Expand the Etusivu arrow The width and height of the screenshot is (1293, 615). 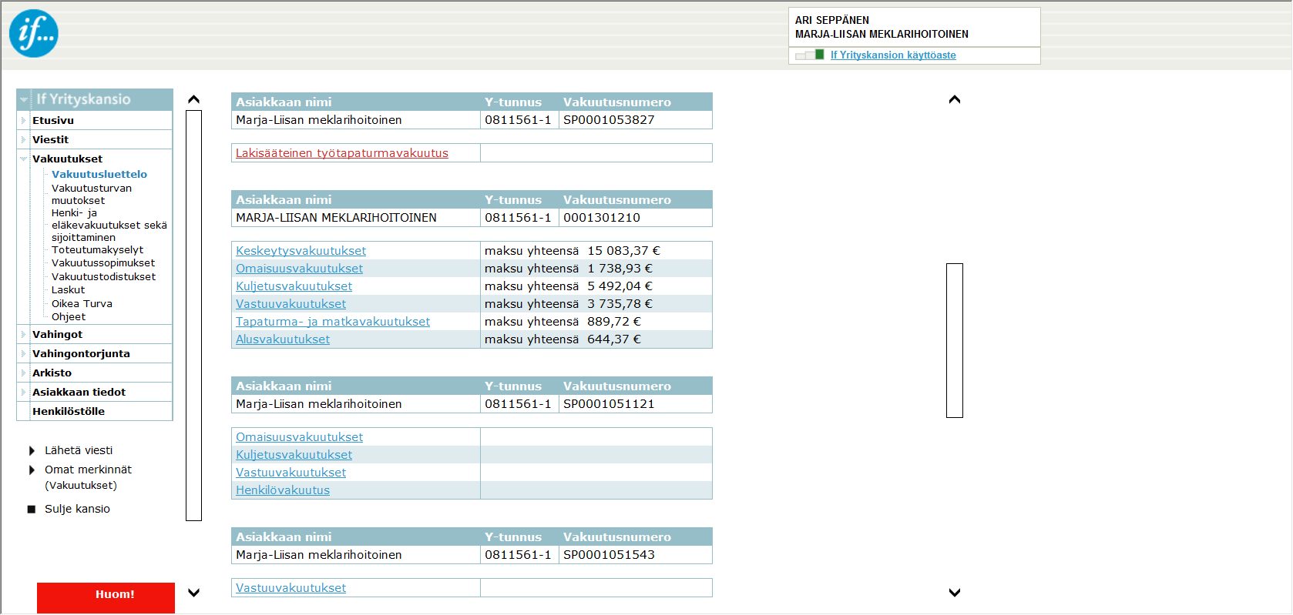[24, 120]
